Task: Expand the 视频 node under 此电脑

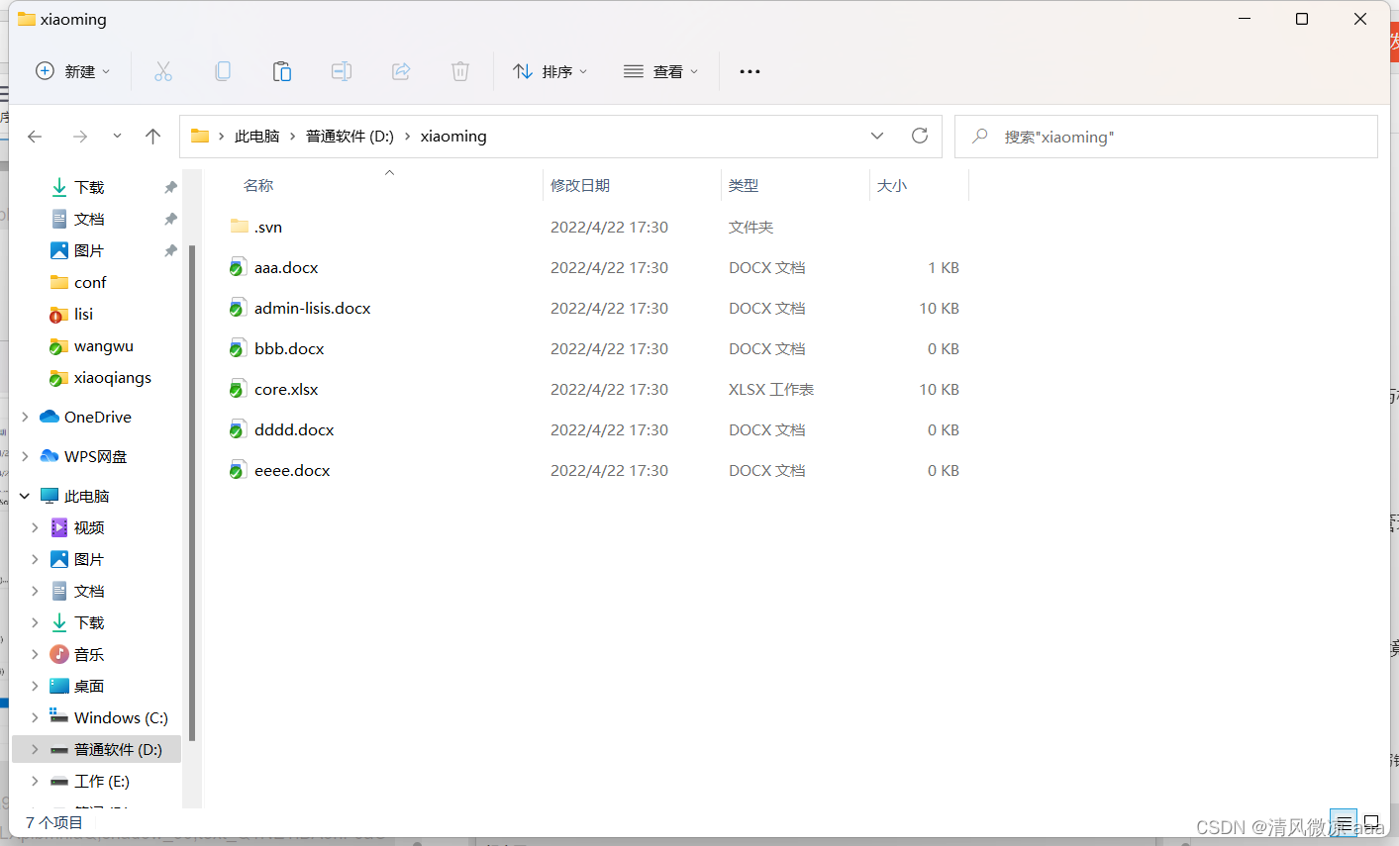Action: (35, 527)
